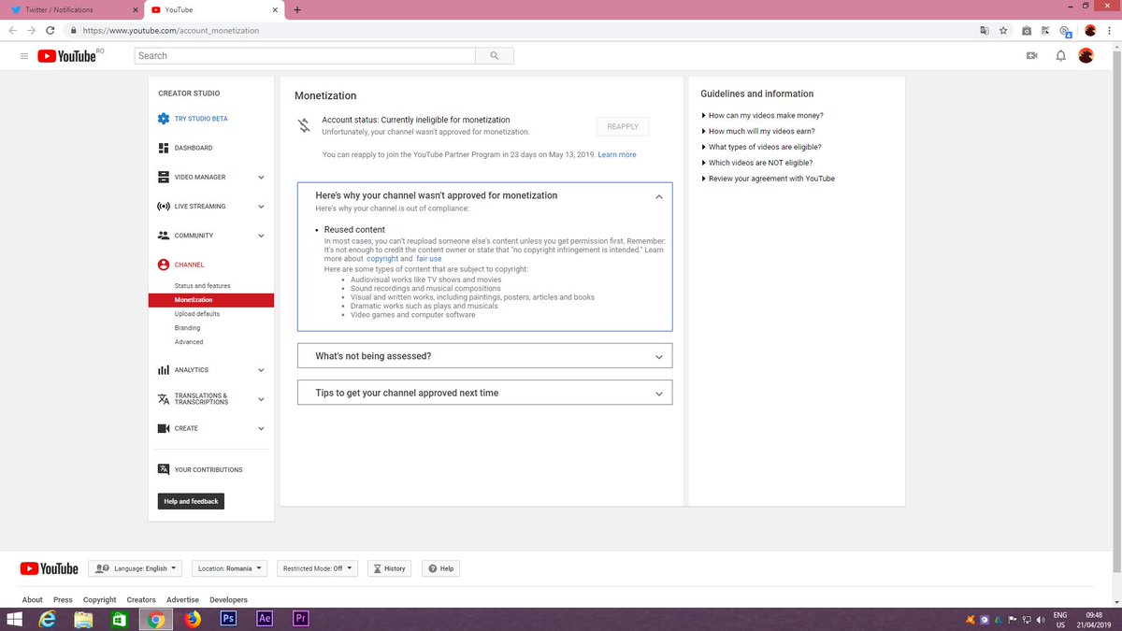This screenshot has width=1122, height=631.
Task: Click the Dashboard grid icon
Action: [x=164, y=148]
